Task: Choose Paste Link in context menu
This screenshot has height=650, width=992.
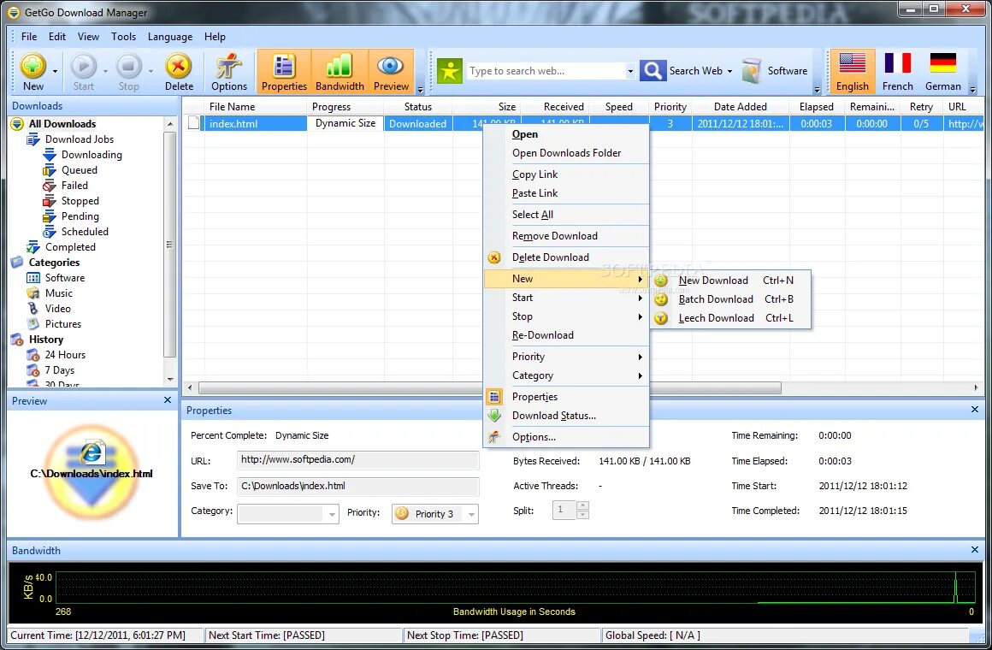Action: (566, 193)
